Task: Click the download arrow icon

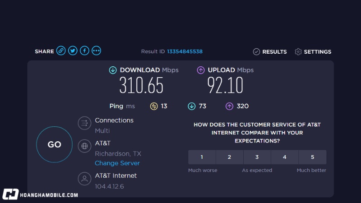Action: (113, 70)
